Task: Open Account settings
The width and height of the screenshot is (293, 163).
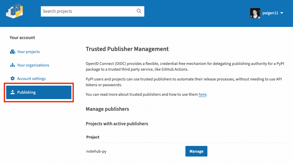Action: (31, 78)
